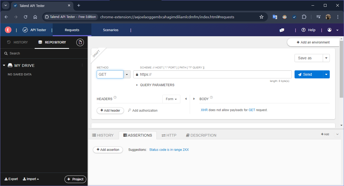Open the Chrome tab search dropdown
Viewport: 344px width, 186px height.
point(5,5)
